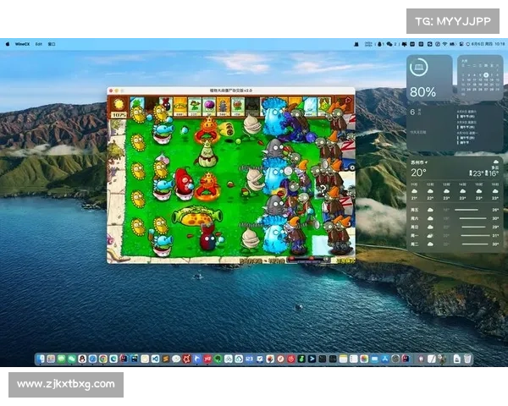Pick the green peashooter seed packet
508x406 pixels.
point(195,107)
